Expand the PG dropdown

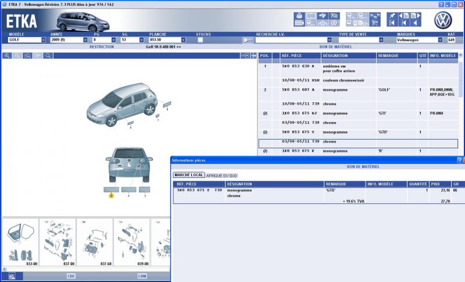(x=113, y=40)
